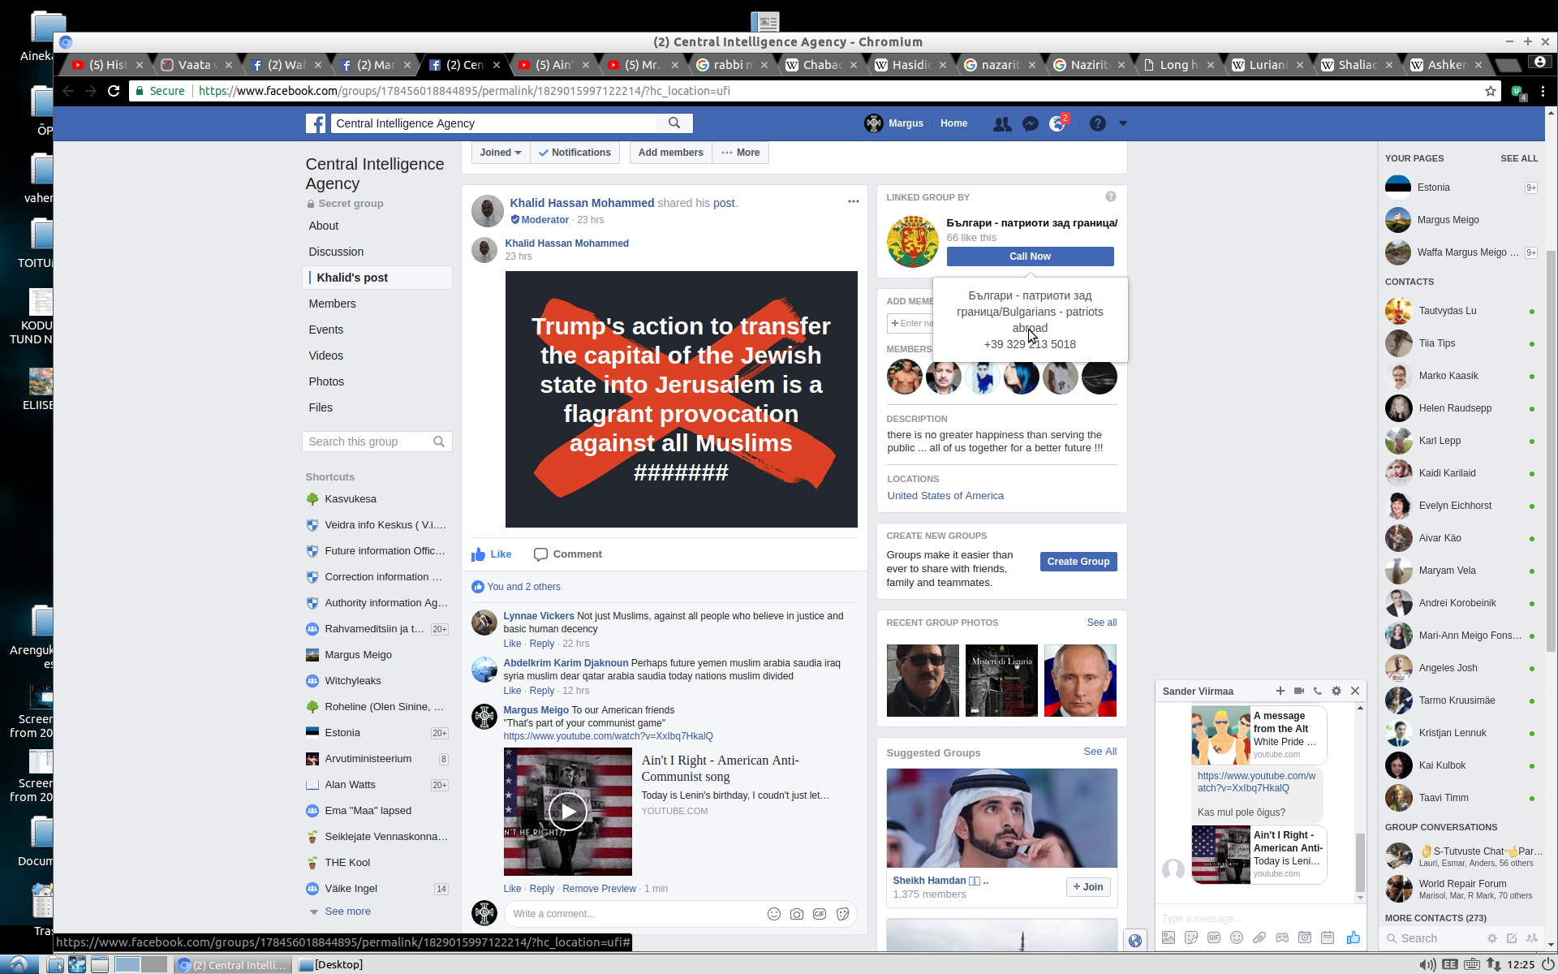
Task: Open the Joined dropdown
Action: tap(500, 153)
